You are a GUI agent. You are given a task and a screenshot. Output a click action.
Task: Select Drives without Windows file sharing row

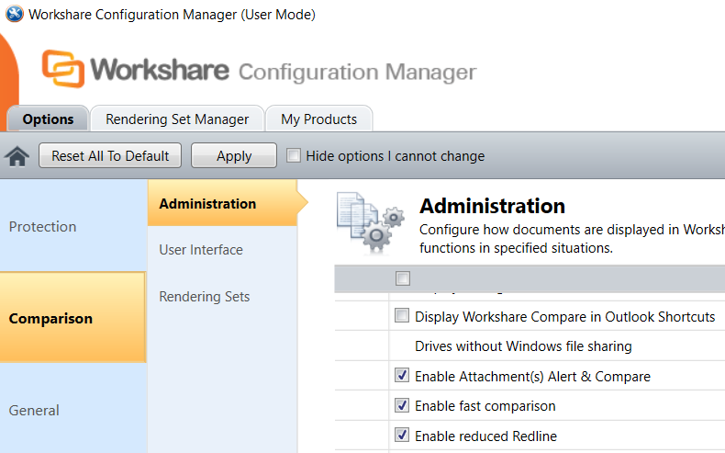pyautogui.click(x=530, y=345)
